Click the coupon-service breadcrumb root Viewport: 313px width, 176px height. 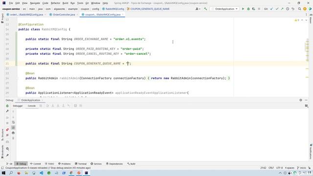(x=11, y=9)
